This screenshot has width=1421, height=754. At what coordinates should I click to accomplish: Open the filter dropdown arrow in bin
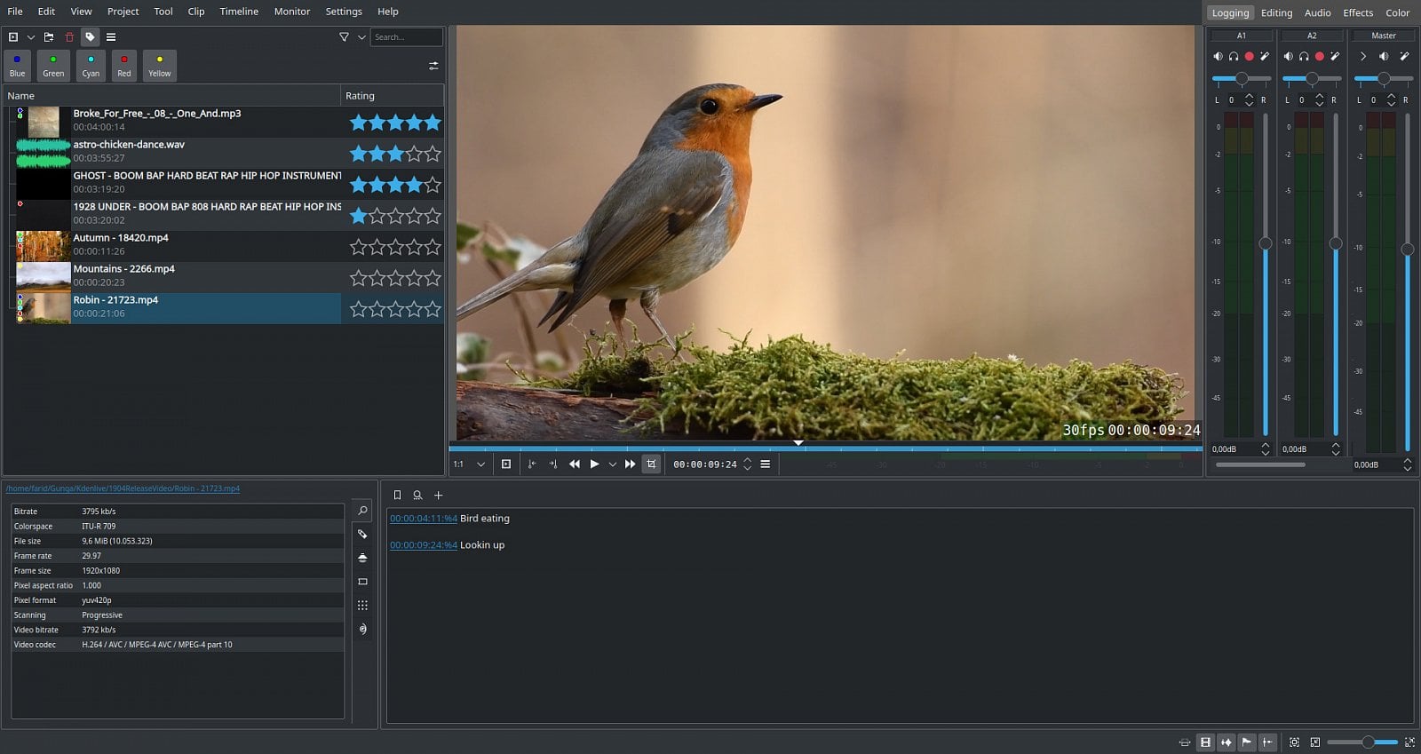tap(361, 37)
